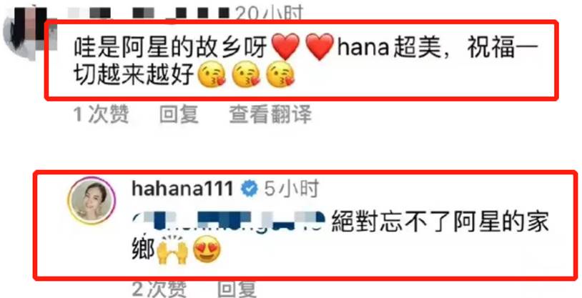View the 2次赞 likes on hahana111's reply
The image size is (582, 298).
159,290
